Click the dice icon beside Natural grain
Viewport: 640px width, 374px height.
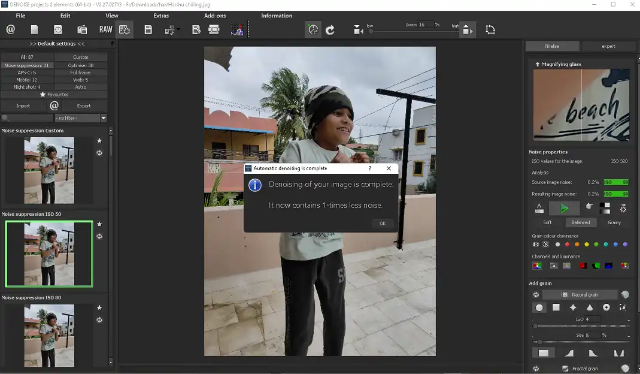click(x=625, y=295)
